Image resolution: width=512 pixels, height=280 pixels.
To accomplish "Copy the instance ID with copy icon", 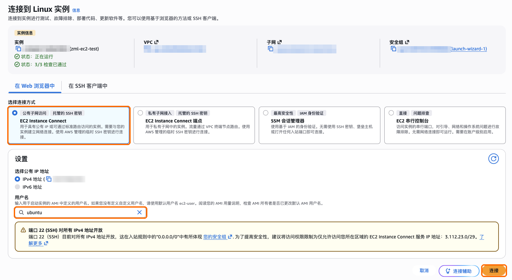I will 18,49.
